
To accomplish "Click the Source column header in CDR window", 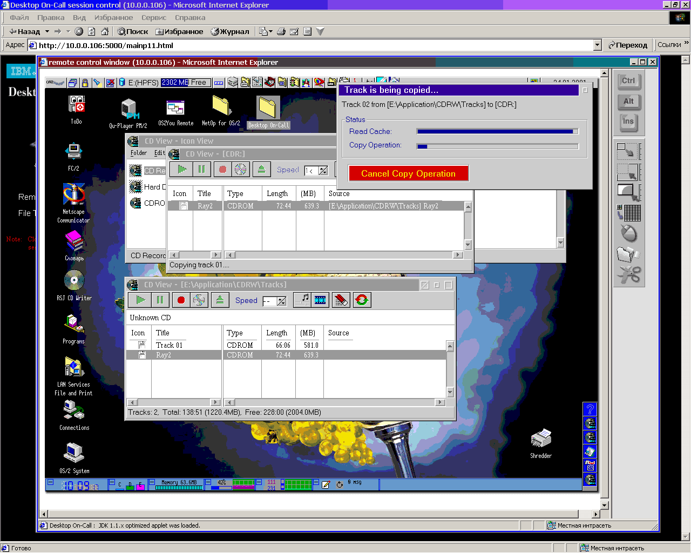I will click(339, 193).
